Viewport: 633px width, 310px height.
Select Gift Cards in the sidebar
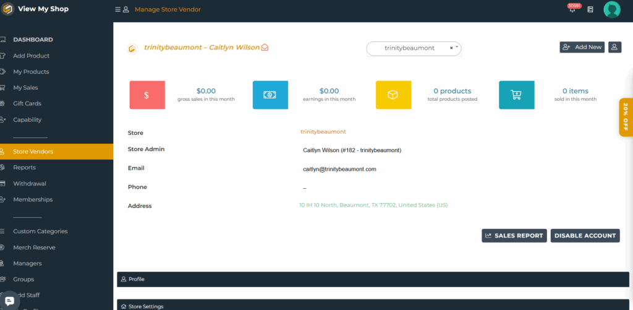coord(27,104)
